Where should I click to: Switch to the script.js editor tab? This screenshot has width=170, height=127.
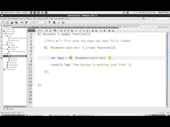(113, 27)
